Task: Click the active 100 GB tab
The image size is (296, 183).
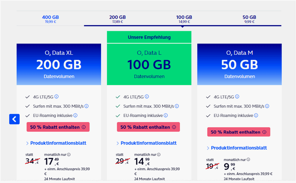Action: 184,18
